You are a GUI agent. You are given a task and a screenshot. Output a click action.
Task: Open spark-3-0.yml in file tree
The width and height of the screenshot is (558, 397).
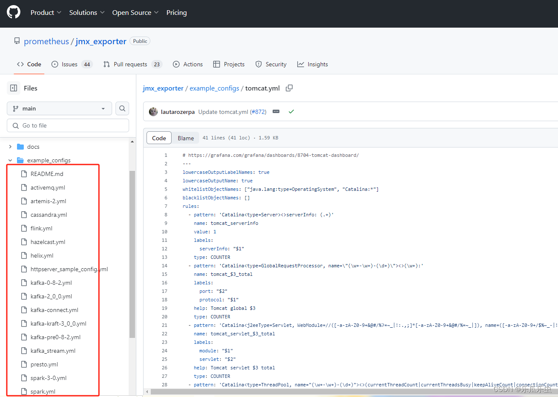48,378
